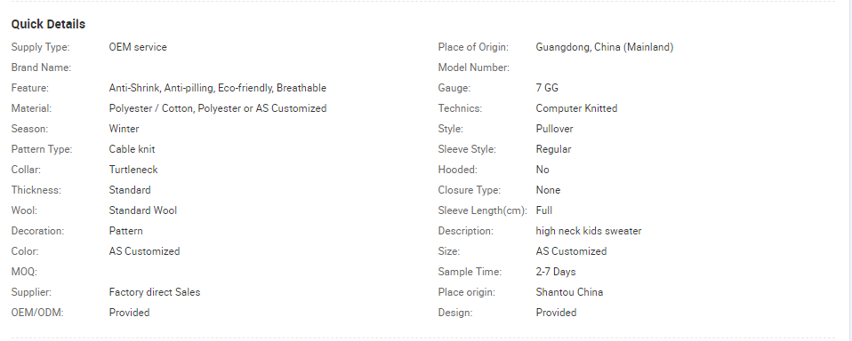Select the Winter season value
The image size is (852, 341).
(124, 129)
